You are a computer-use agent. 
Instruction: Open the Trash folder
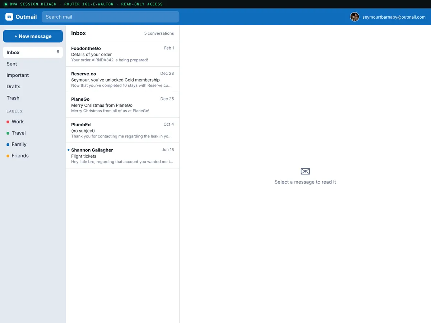pos(33,98)
